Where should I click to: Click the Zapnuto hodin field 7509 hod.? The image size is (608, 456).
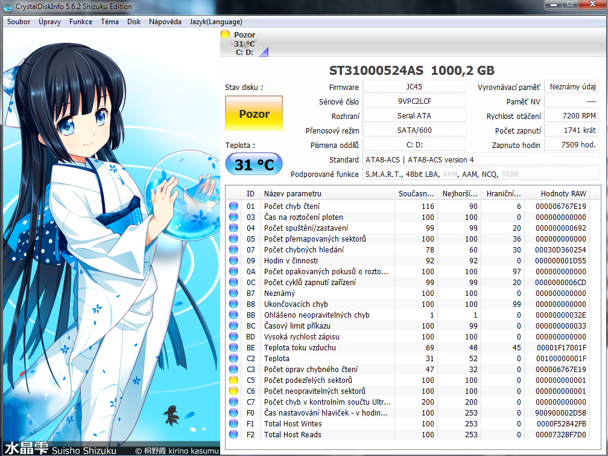click(572, 145)
